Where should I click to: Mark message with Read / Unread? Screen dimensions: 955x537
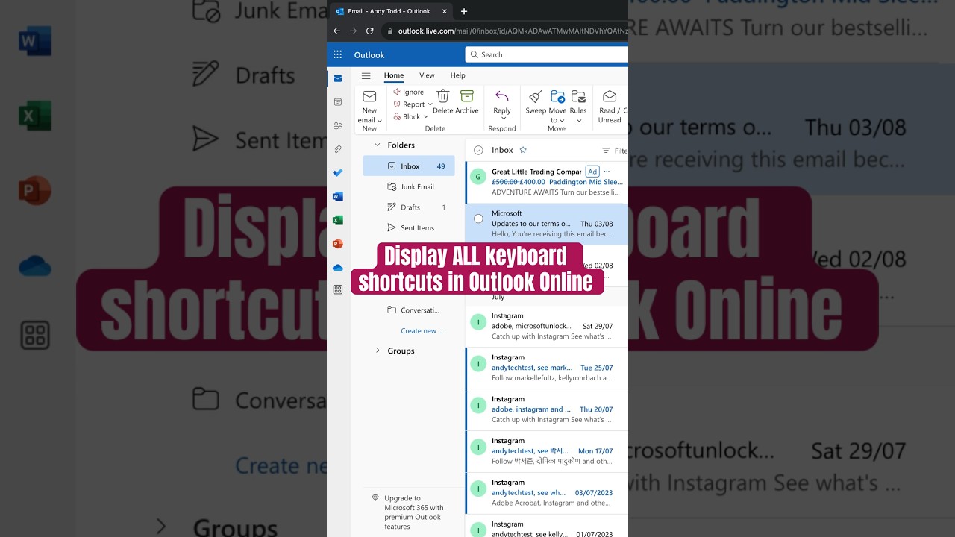610,106
